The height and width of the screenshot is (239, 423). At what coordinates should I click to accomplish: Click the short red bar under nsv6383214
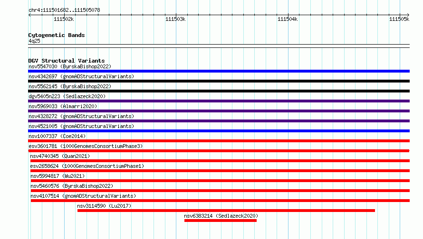coord(221,221)
